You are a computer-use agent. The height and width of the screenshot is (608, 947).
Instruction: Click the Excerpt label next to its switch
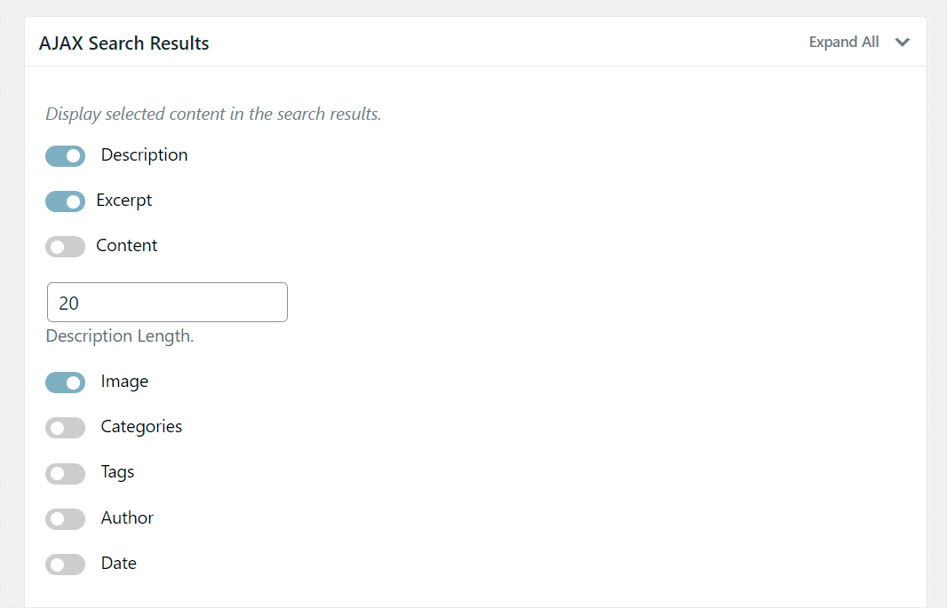(124, 200)
